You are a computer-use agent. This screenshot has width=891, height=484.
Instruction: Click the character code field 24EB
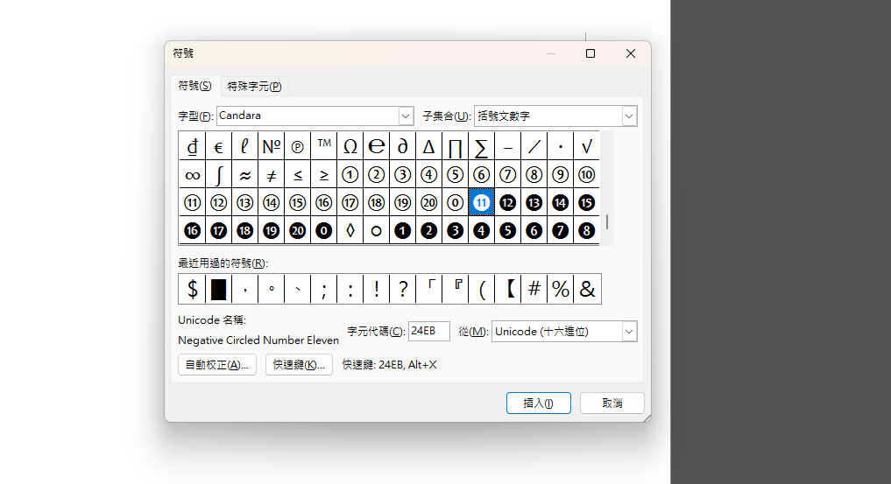[x=429, y=331]
